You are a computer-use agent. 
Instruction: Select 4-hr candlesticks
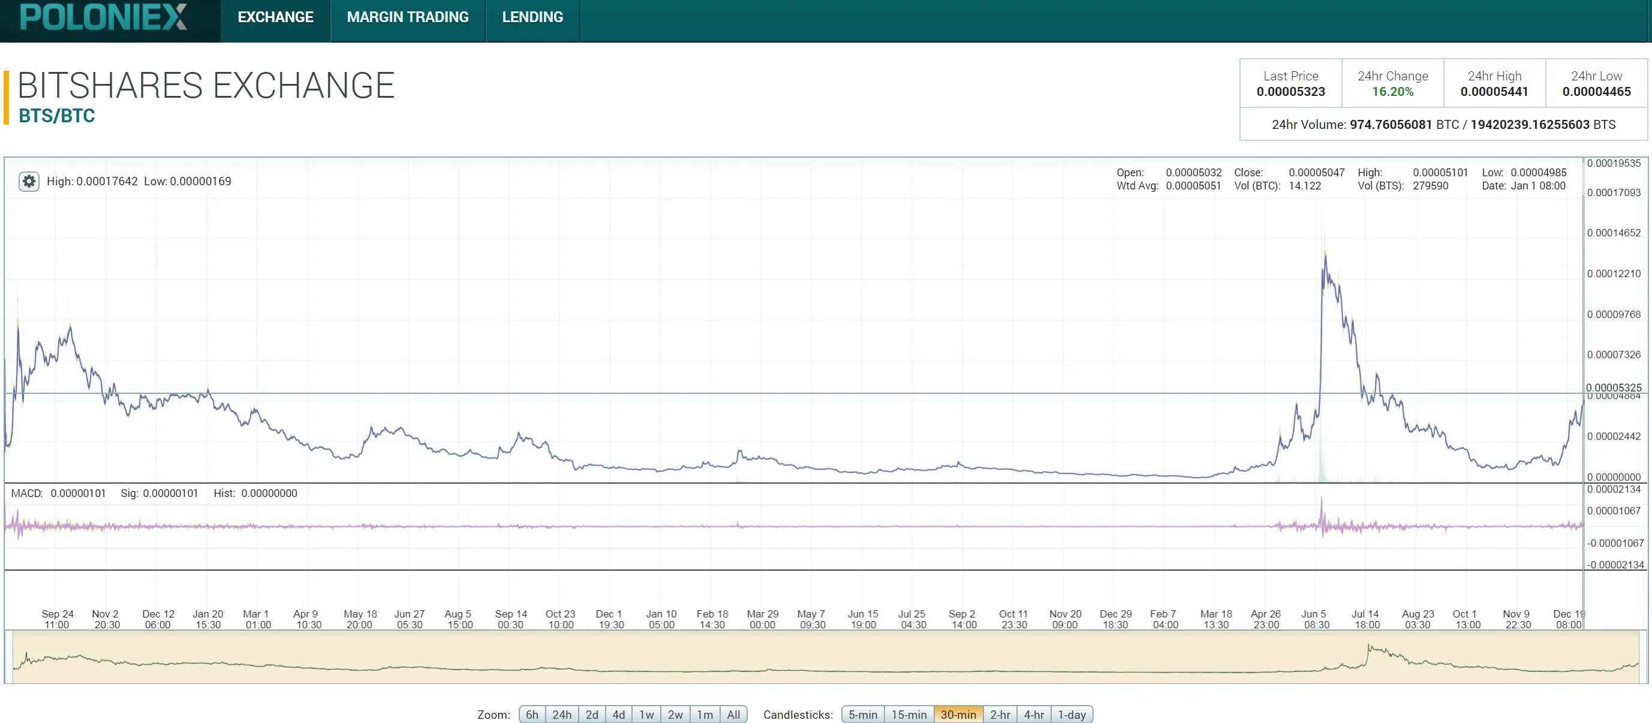pos(1034,714)
